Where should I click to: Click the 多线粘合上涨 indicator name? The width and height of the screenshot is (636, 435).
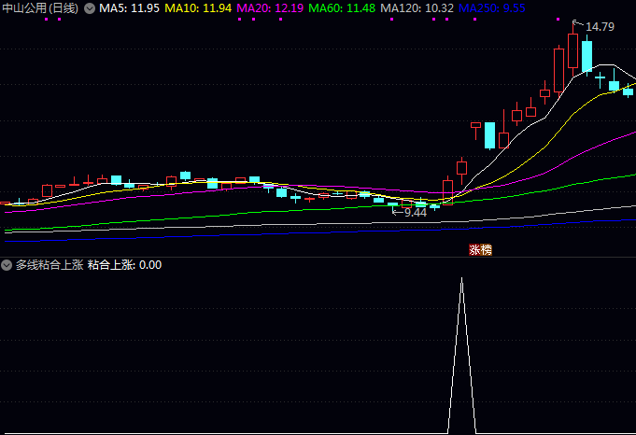pos(49,265)
